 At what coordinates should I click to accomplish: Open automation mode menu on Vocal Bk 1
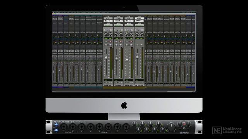(x=108, y=25)
